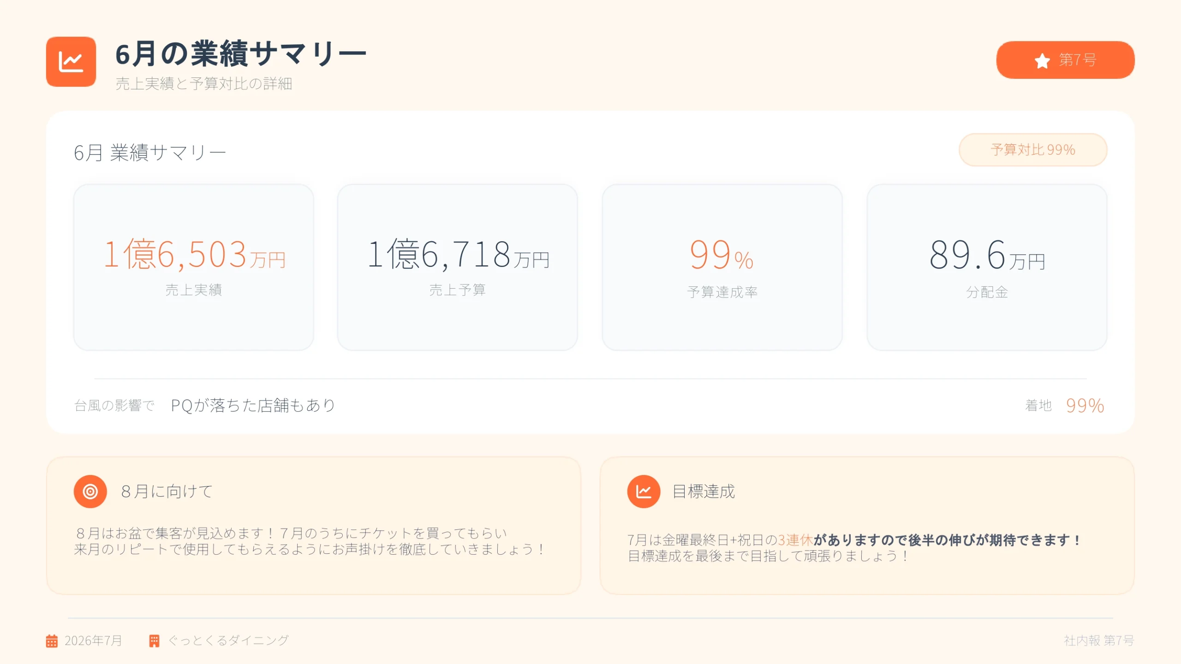Screen dimensions: 1181x664
Task: Click the 6月 業績サマリー card heading
Action: (150, 153)
